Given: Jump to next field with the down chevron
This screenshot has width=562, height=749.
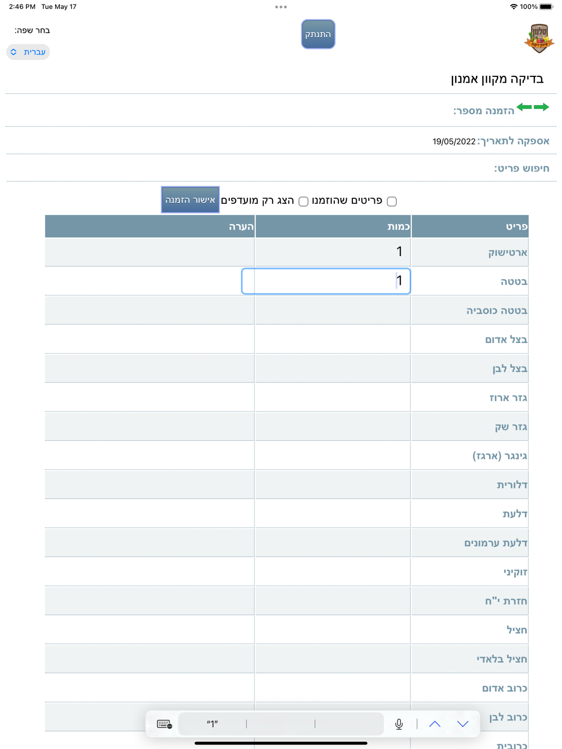Looking at the screenshot, I should point(463,724).
